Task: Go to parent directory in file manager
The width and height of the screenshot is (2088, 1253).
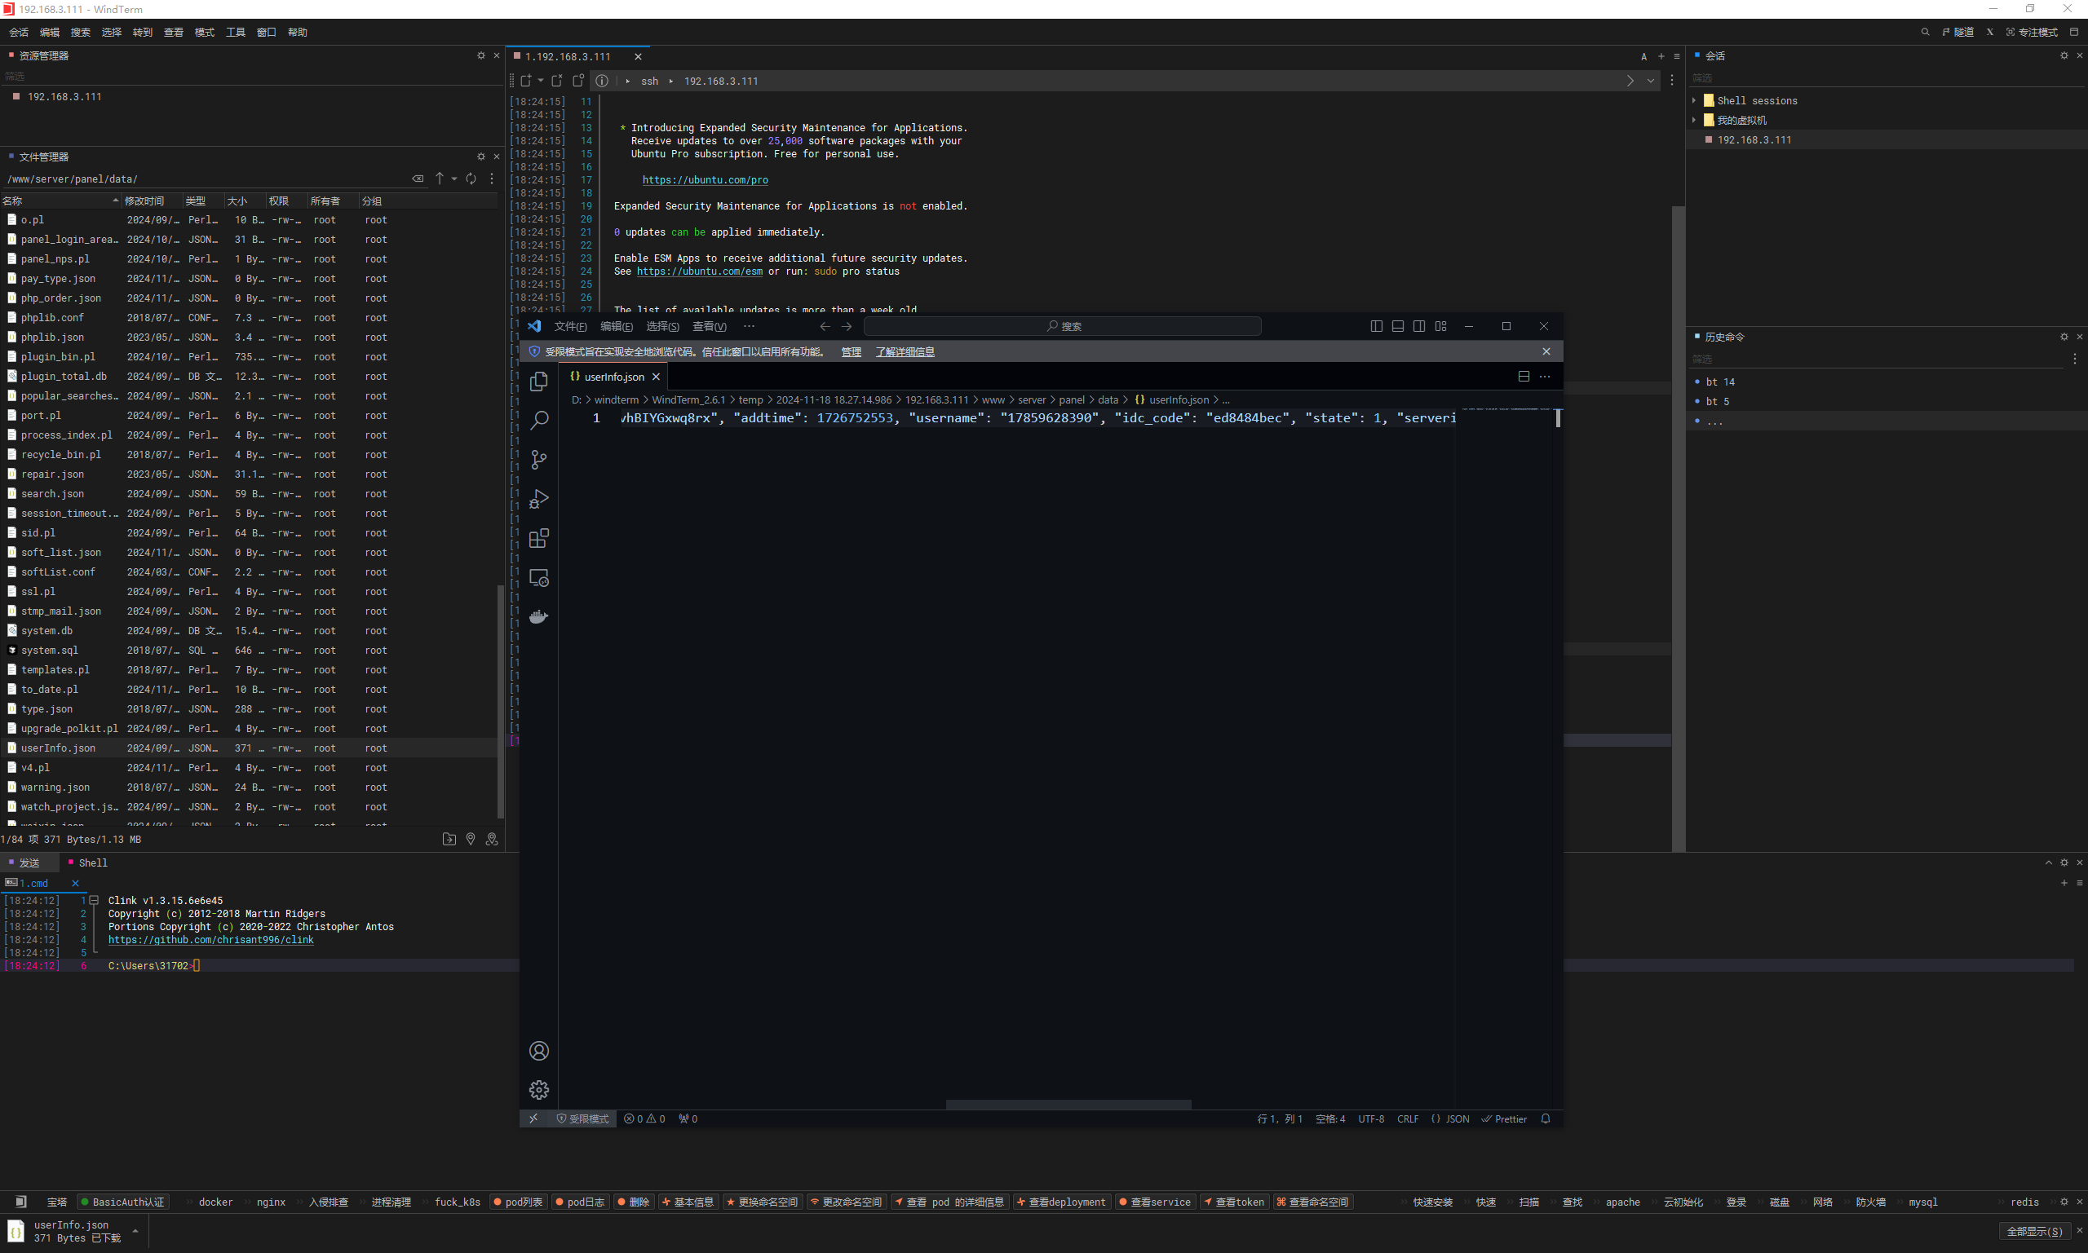Action: coord(440,179)
